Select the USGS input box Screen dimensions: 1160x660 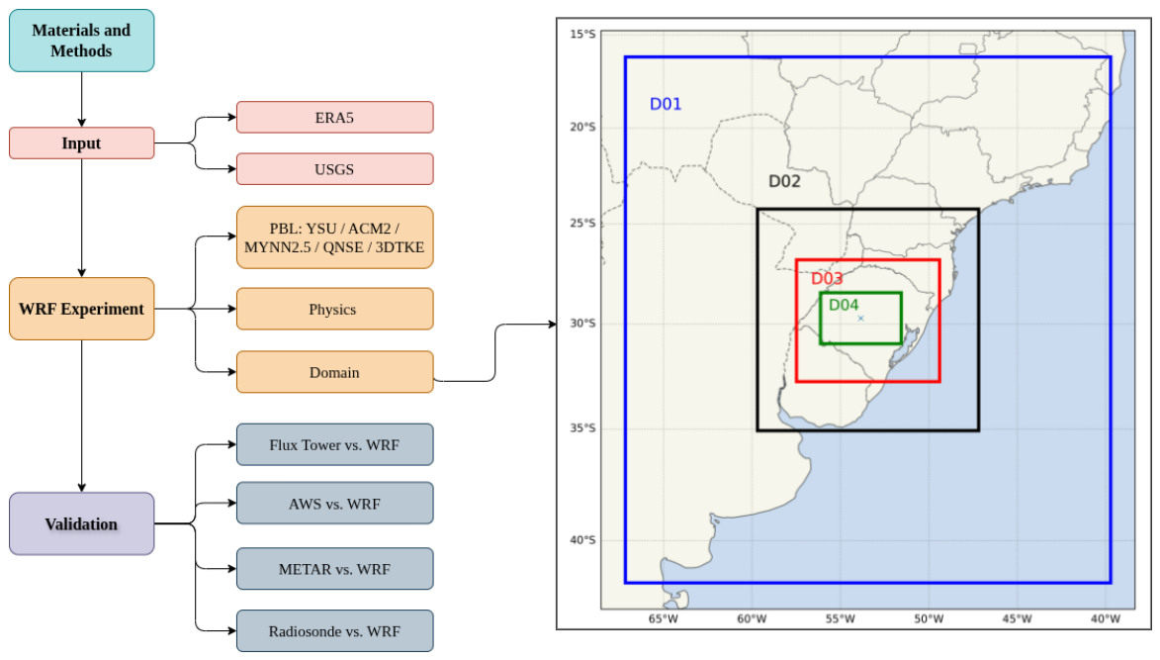click(334, 168)
